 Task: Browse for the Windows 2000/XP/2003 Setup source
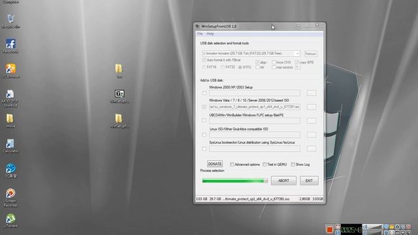[312, 93]
